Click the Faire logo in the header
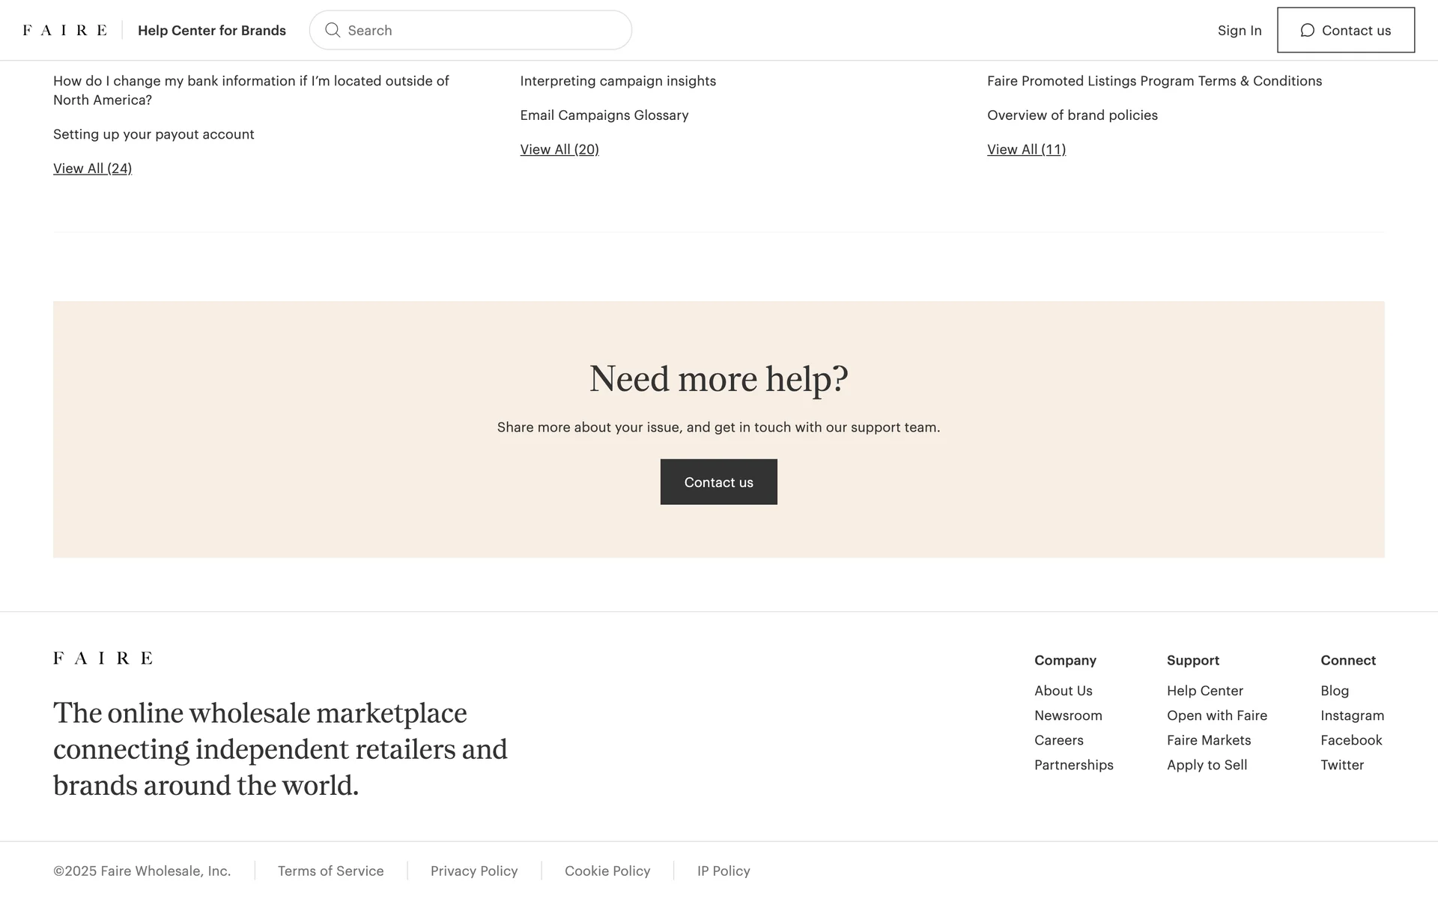1438x899 pixels. (64, 30)
